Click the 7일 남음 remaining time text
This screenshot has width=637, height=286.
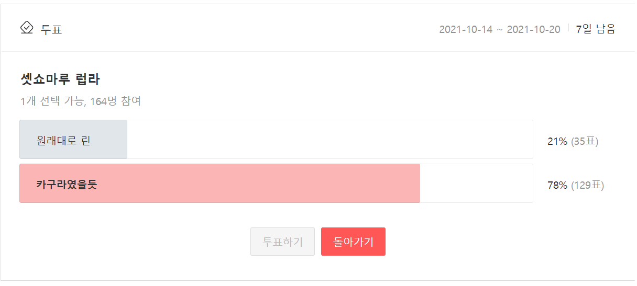[x=596, y=29]
